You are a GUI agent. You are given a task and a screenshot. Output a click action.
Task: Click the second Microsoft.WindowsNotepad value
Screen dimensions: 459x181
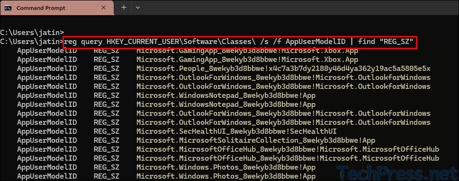[x=226, y=104]
